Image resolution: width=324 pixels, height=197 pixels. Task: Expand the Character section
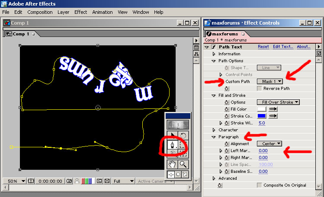(214, 130)
